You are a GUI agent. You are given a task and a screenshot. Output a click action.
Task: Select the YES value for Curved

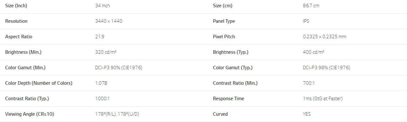307,114
